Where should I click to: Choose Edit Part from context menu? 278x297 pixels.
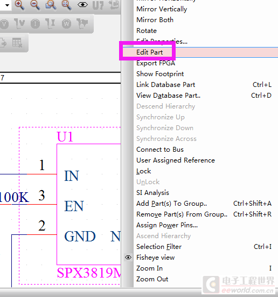click(149, 52)
